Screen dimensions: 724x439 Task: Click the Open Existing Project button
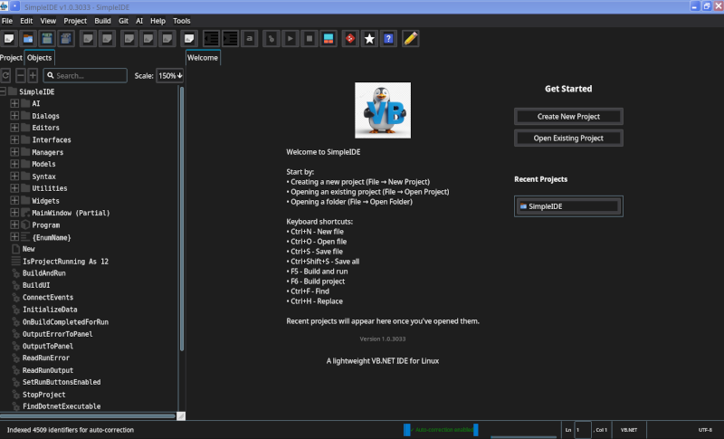[x=568, y=138]
